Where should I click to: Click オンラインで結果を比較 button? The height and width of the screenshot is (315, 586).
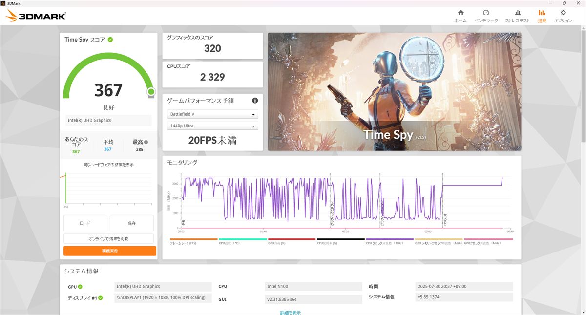pos(108,239)
